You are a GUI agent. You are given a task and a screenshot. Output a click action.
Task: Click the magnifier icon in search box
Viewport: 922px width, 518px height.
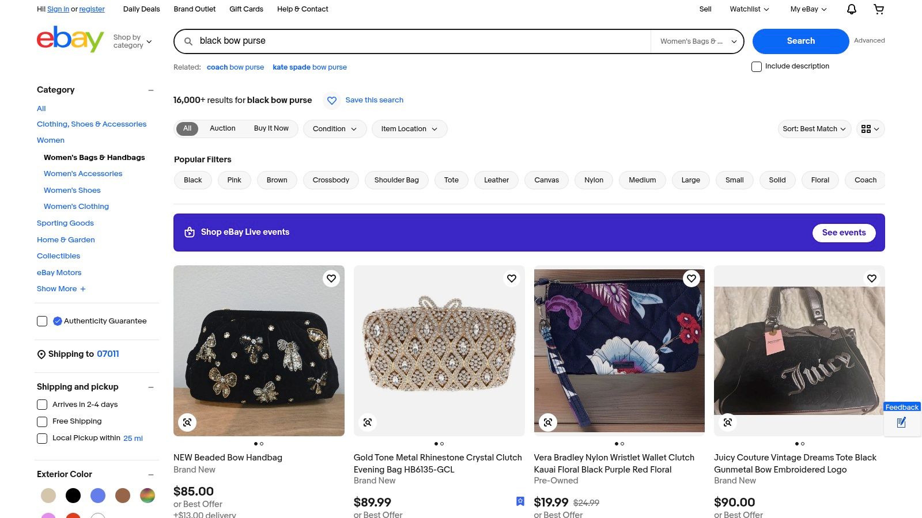coord(188,41)
